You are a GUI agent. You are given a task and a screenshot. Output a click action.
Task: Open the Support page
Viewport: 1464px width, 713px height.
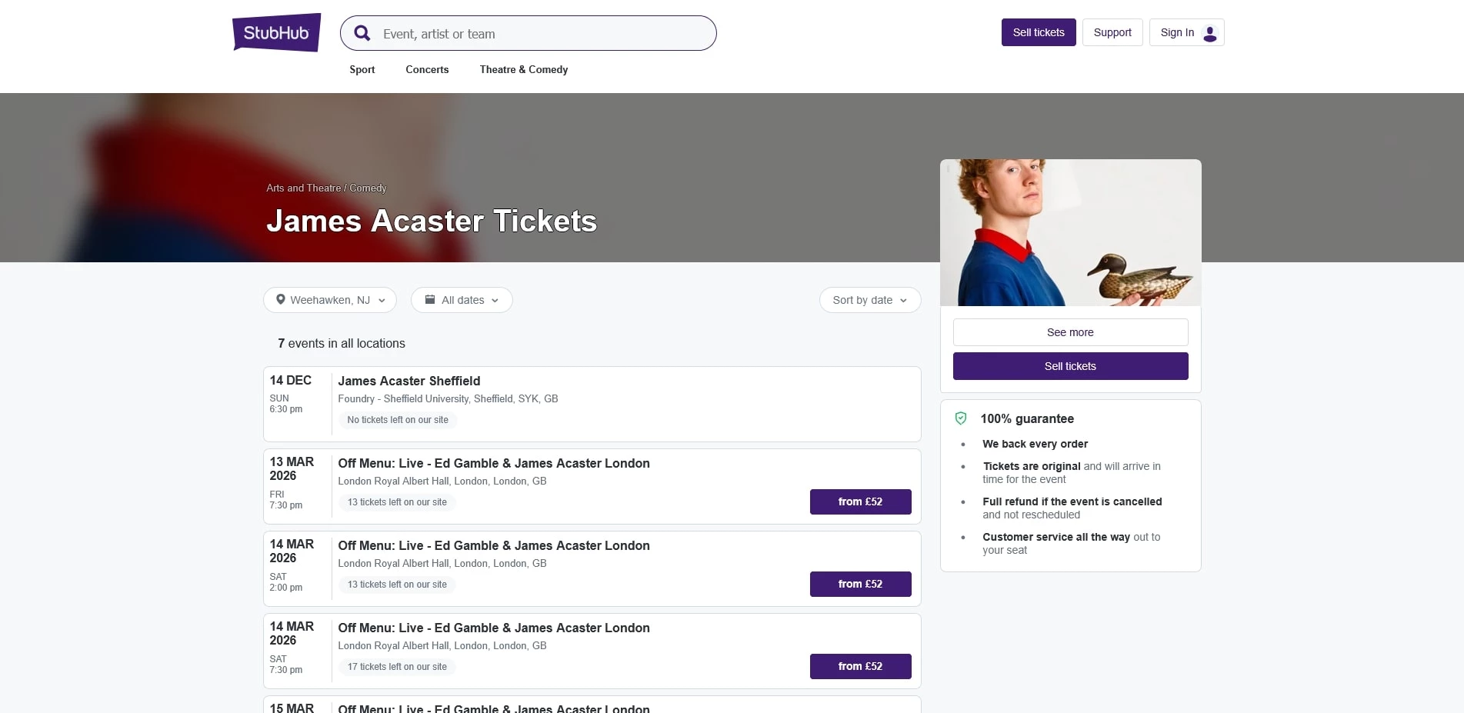pyautogui.click(x=1112, y=32)
